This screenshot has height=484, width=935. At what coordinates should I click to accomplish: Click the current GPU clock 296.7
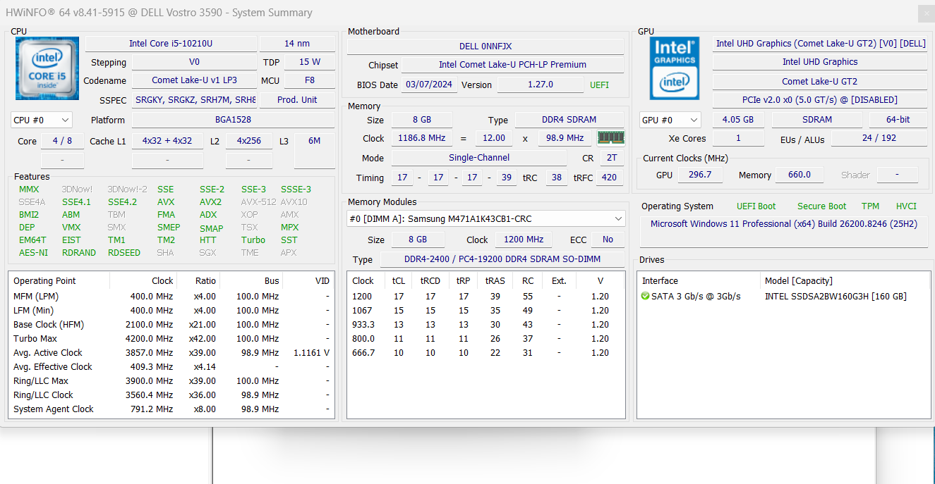700,175
